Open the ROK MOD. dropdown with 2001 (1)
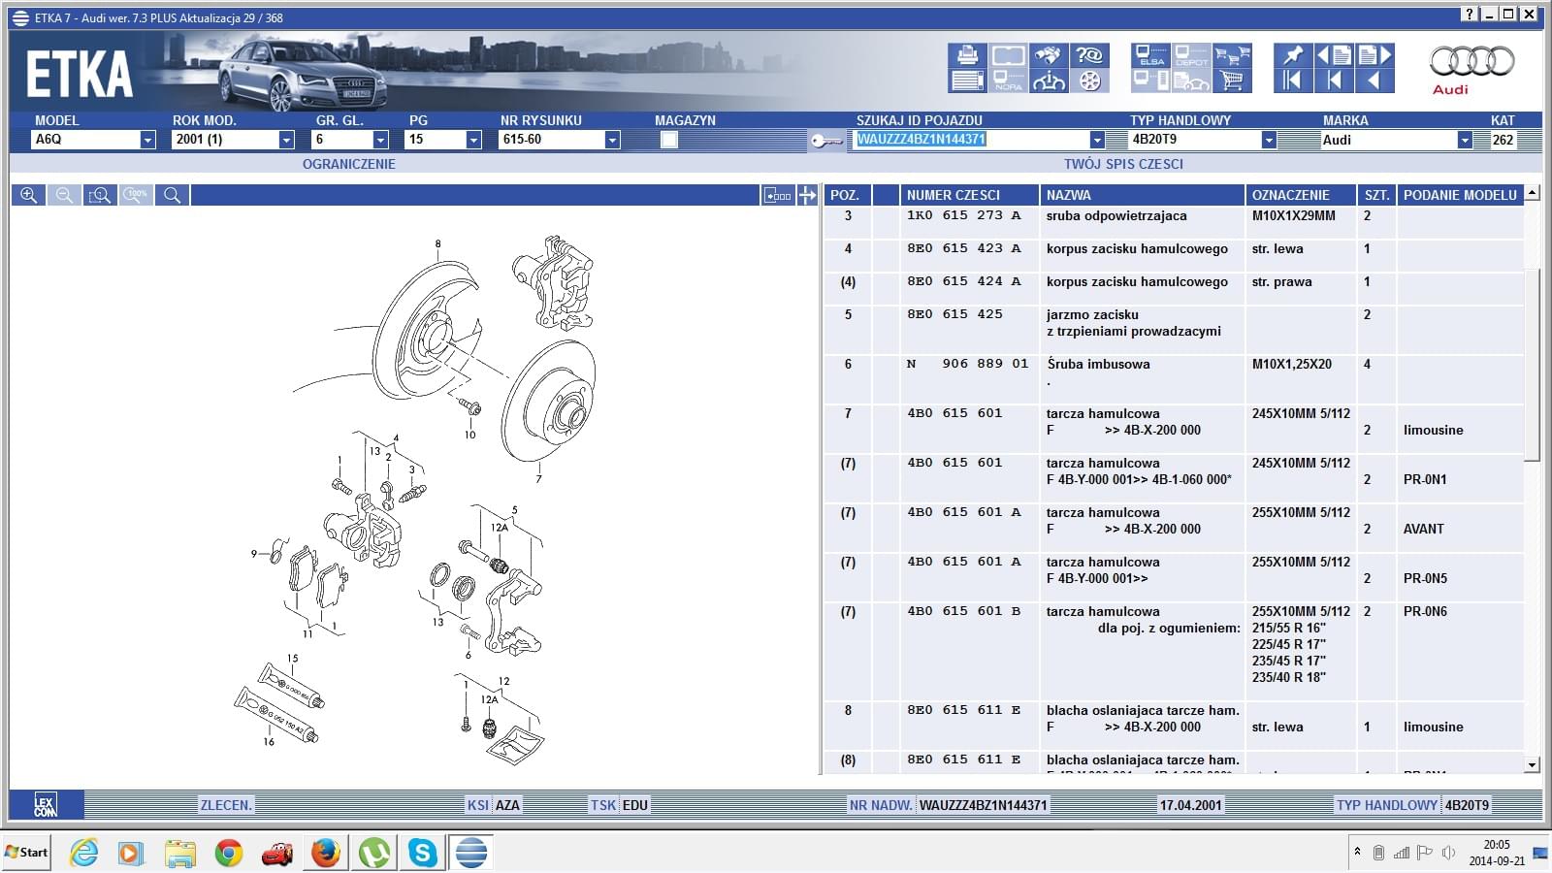 point(286,140)
